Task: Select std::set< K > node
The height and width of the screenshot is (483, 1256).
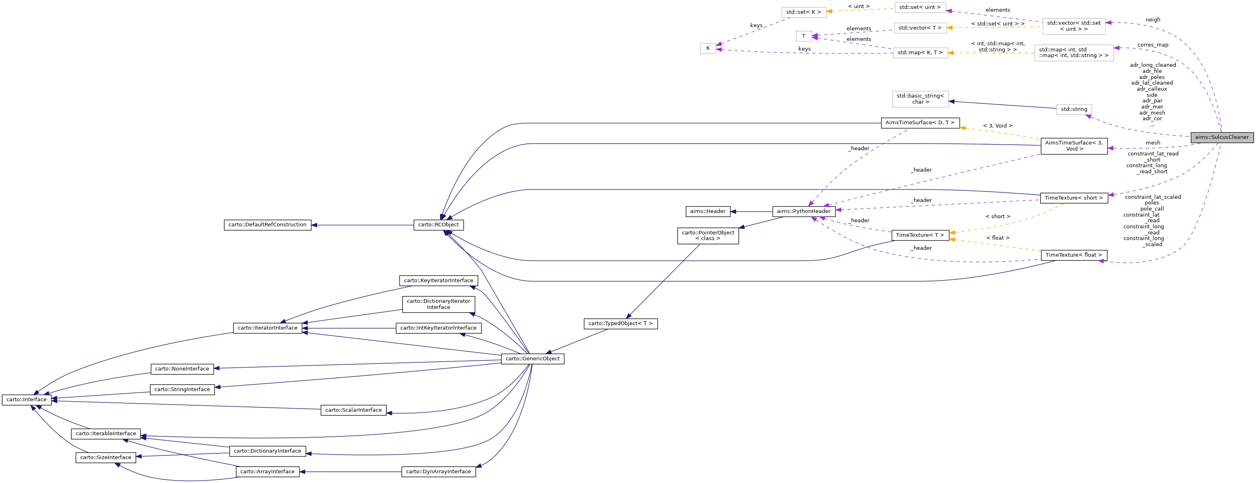Action: 804,12
